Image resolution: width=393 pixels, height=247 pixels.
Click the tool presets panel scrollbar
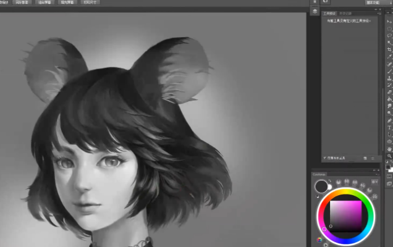coord(382,120)
